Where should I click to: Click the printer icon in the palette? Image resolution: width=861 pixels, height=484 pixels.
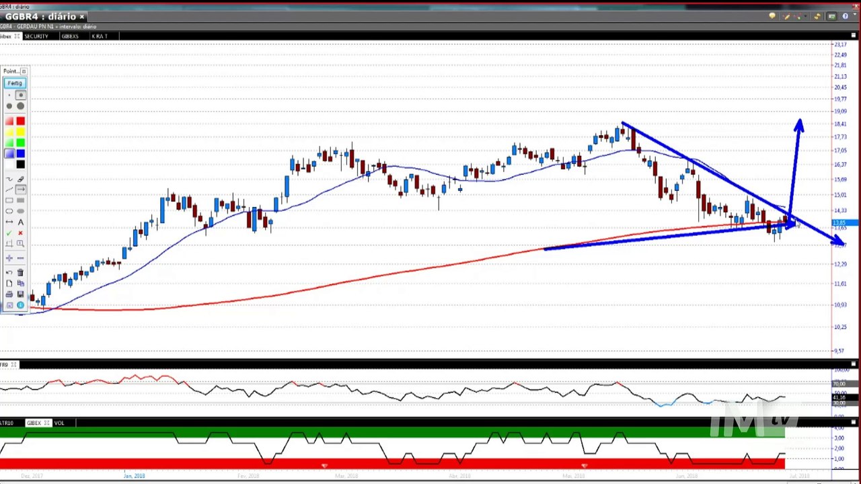[x=9, y=294]
